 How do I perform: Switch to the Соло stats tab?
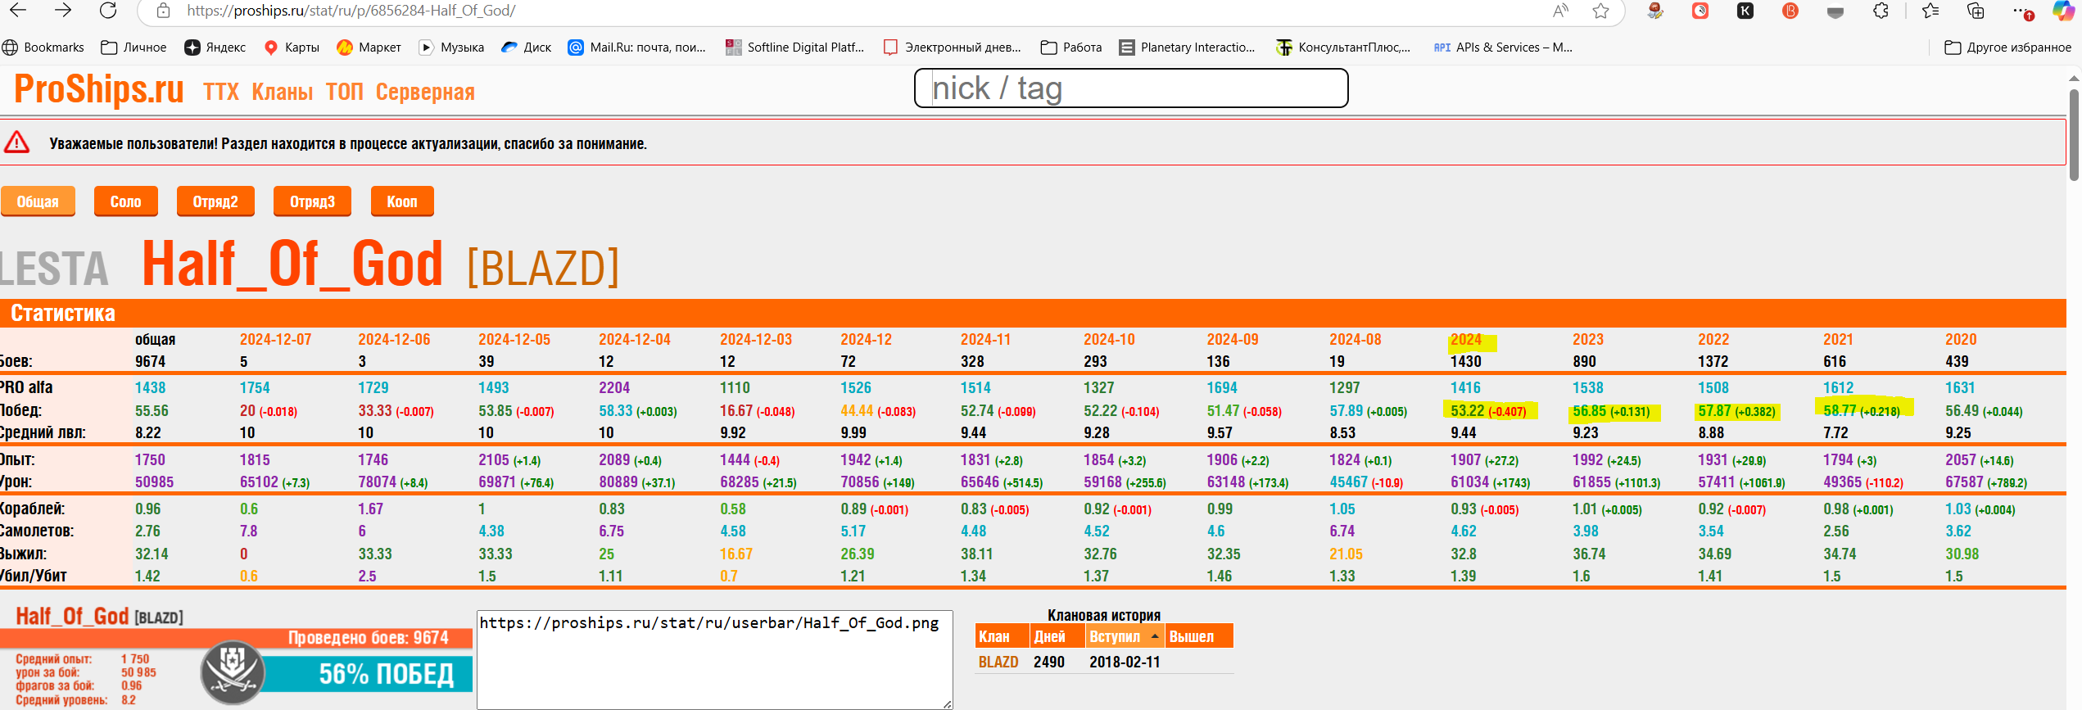[125, 201]
